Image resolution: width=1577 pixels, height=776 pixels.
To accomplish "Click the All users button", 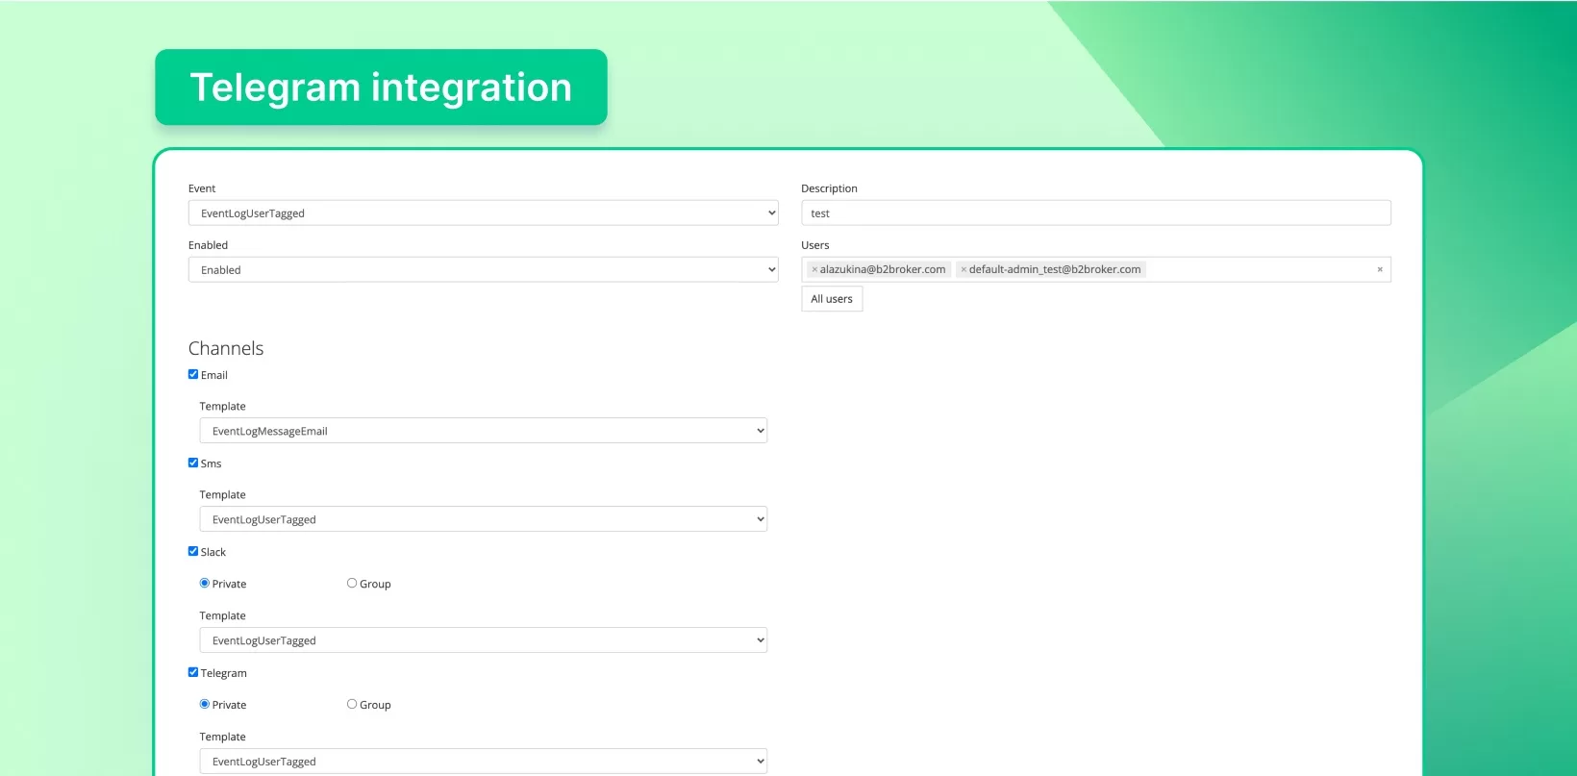I will pos(832,299).
